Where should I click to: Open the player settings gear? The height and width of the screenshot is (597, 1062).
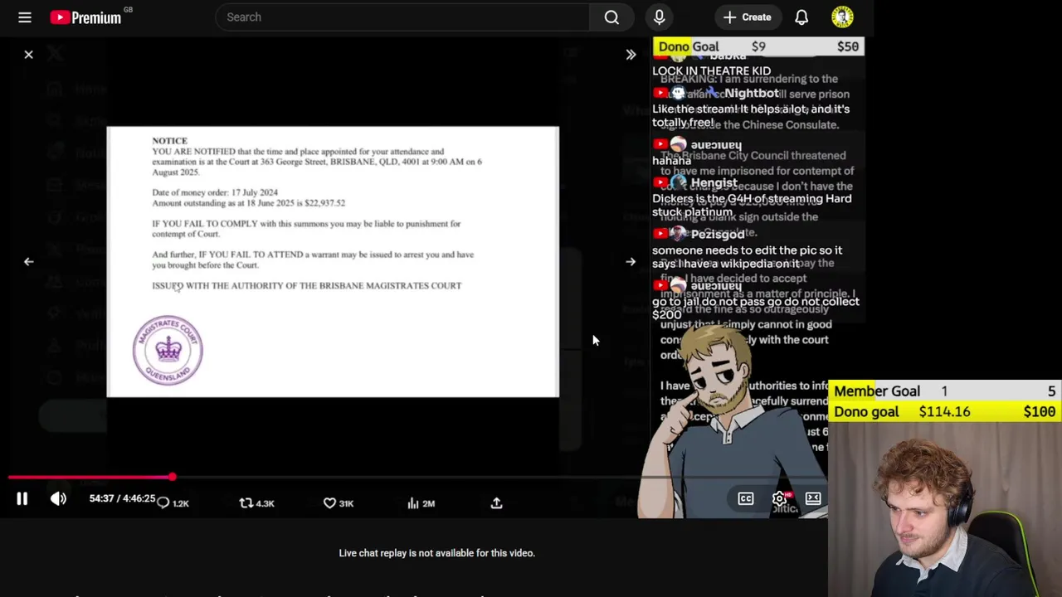pyautogui.click(x=780, y=498)
